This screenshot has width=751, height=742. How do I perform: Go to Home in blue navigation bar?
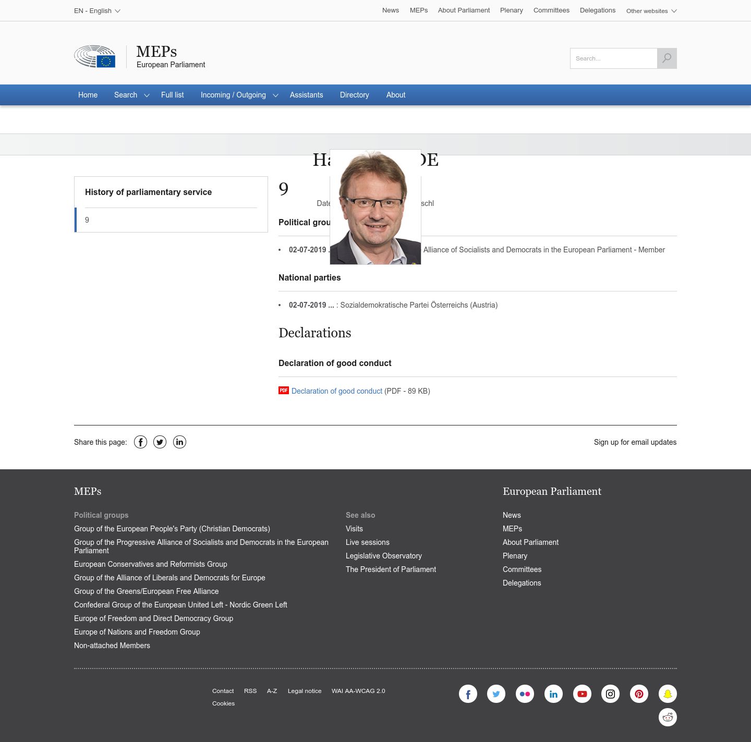coord(88,95)
